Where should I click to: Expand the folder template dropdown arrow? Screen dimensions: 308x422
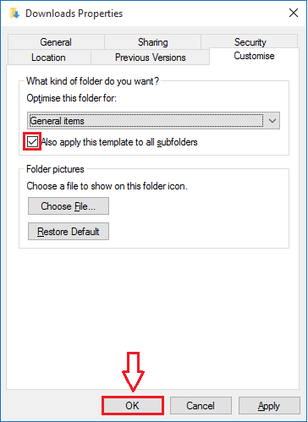272,121
